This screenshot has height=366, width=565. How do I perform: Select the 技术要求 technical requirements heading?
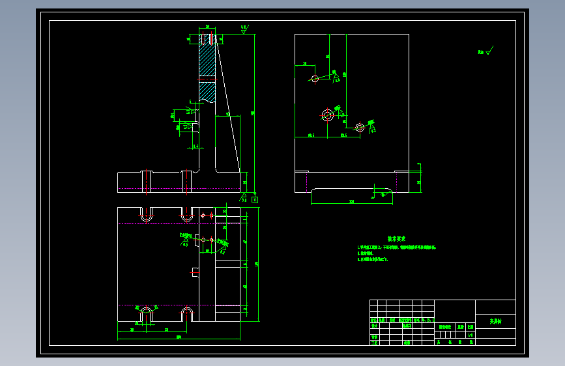pos(396,238)
